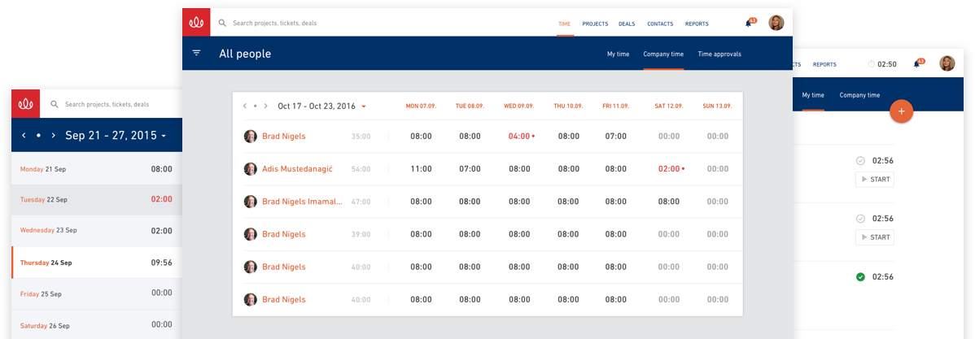Click 02:50 timer value in right window

tap(887, 64)
